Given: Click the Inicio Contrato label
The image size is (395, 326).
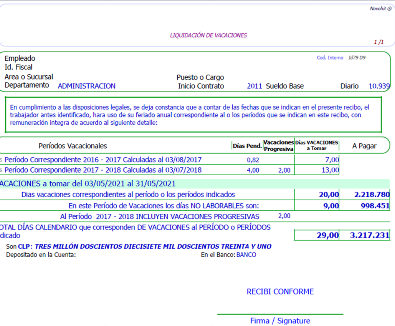Looking at the screenshot, I should coord(201,86).
